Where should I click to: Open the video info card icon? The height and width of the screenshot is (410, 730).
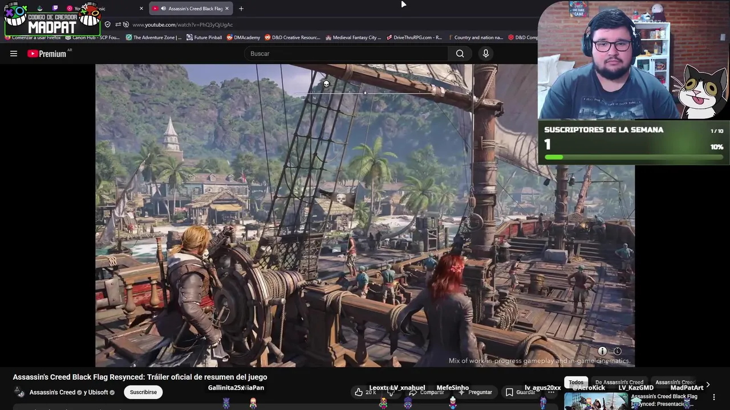pyautogui.click(x=602, y=351)
